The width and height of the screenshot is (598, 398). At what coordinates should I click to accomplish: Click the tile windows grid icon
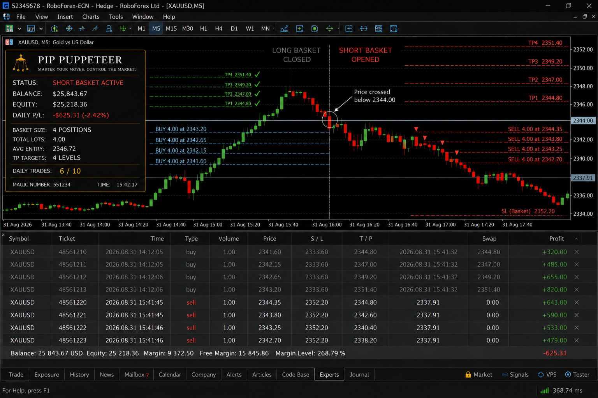pyautogui.click(x=349, y=28)
